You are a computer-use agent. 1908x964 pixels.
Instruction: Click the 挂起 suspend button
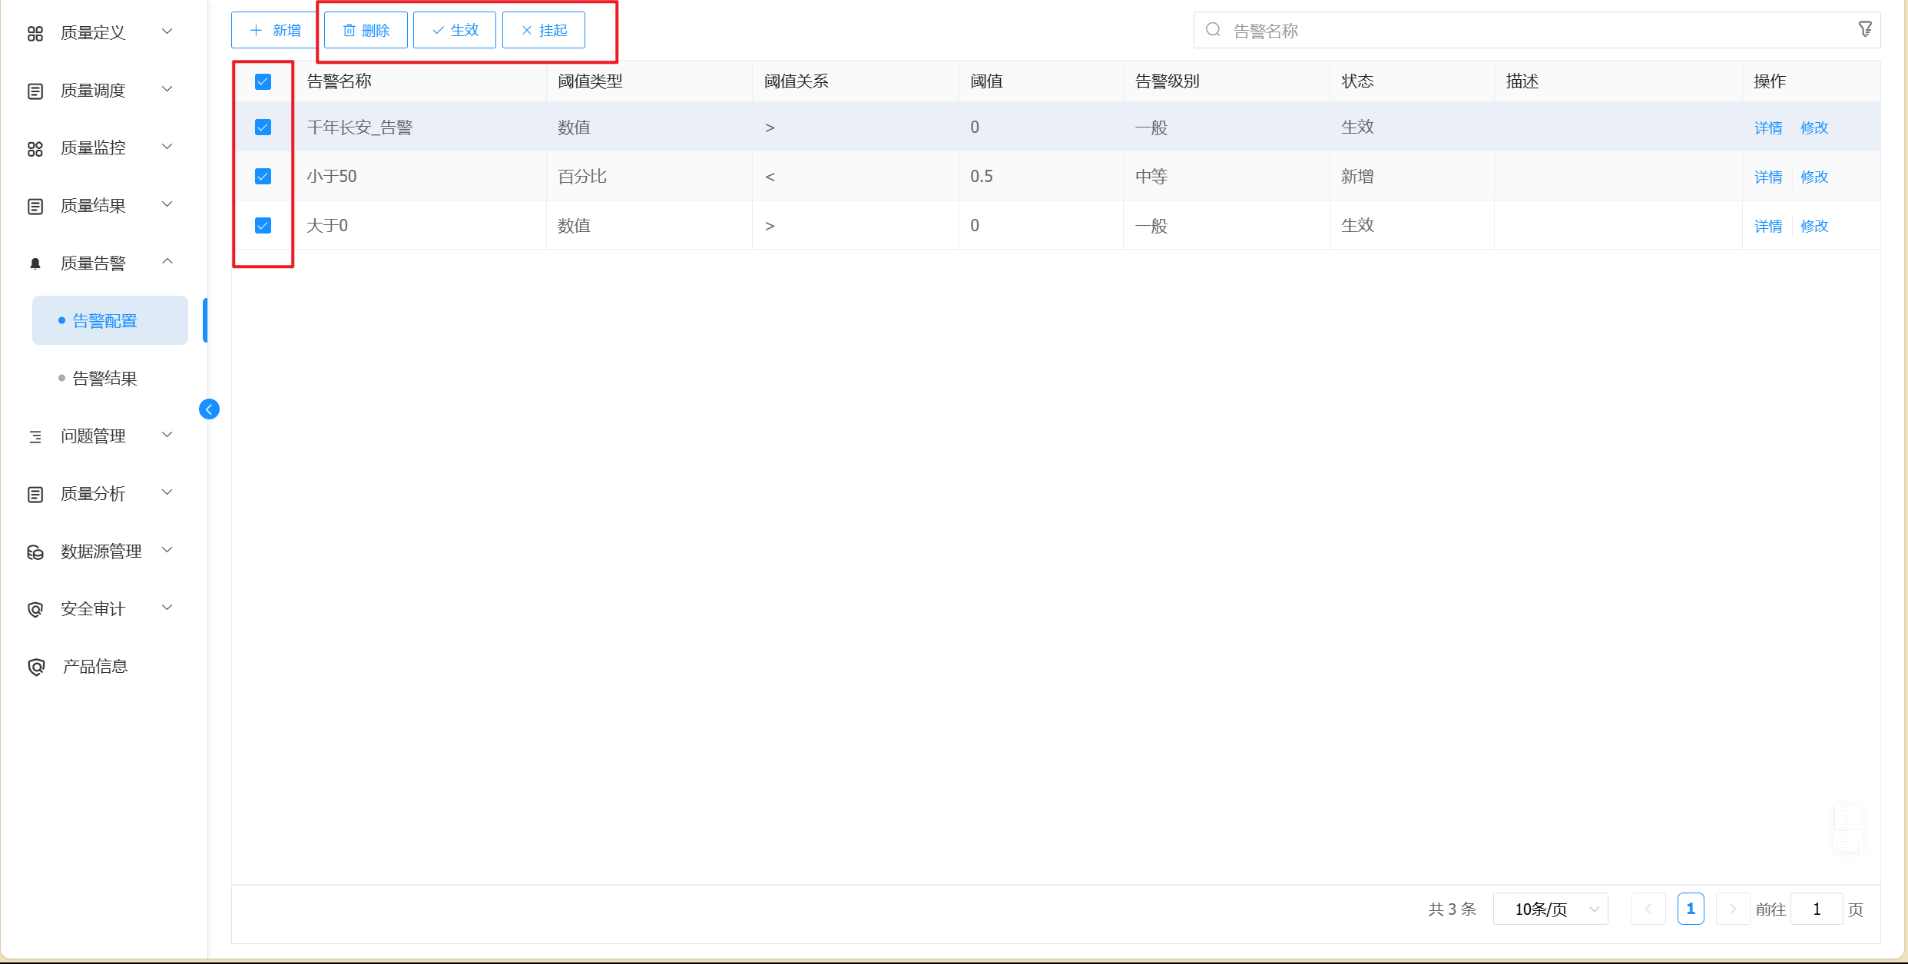coord(543,30)
